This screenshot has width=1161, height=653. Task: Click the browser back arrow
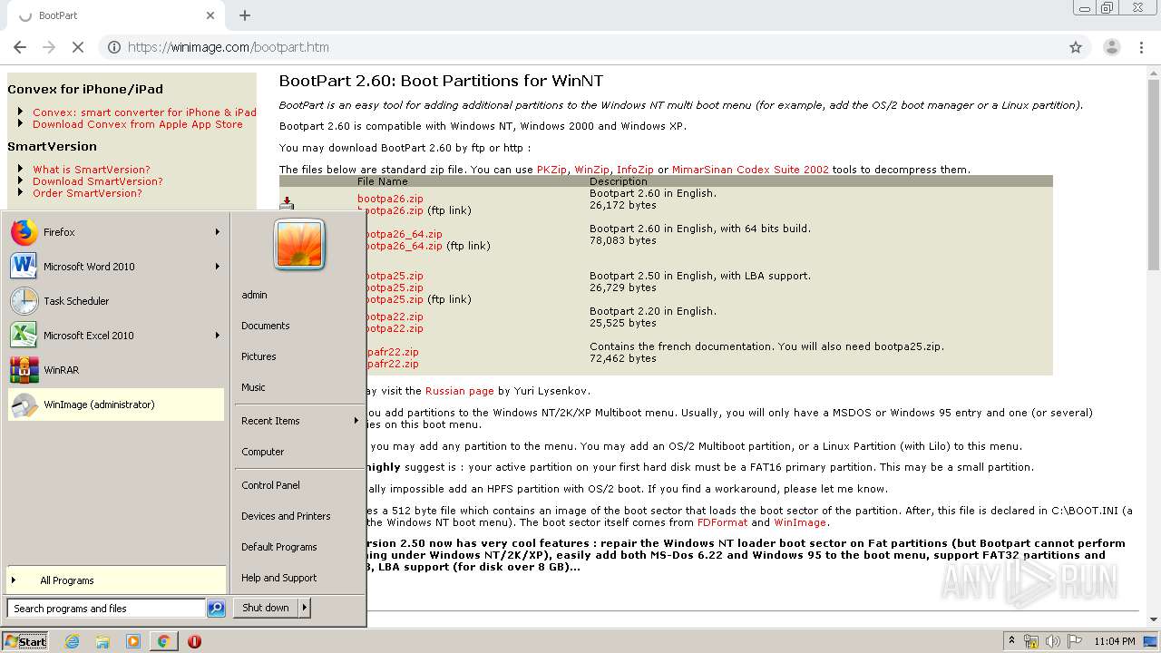pyautogui.click(x=20, y=47)
